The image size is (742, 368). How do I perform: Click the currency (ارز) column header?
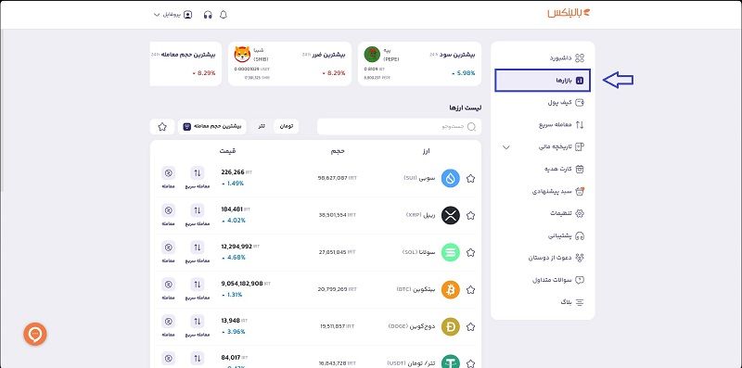tap(426, 151)
